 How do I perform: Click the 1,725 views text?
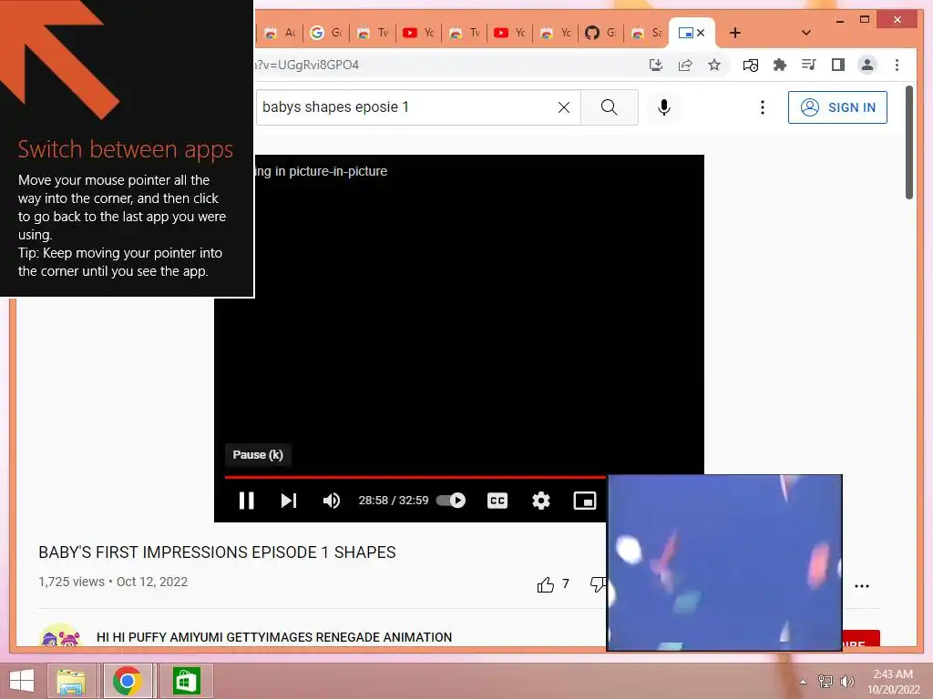(x=71, y=582)
